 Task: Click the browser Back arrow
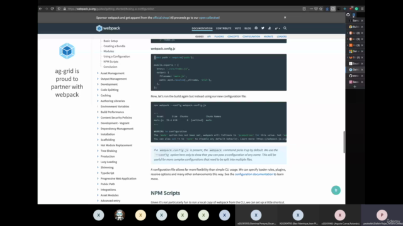pos(40,9)
